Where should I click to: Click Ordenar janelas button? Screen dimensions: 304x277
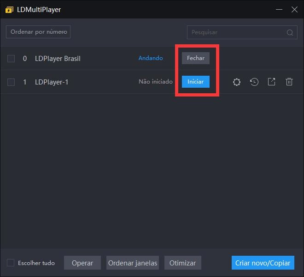click(133, 263)
